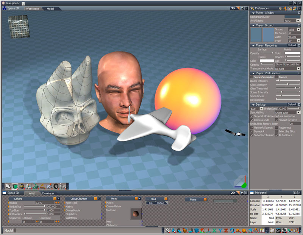
Task: Switch to the Developer tab
Action: 48,193
